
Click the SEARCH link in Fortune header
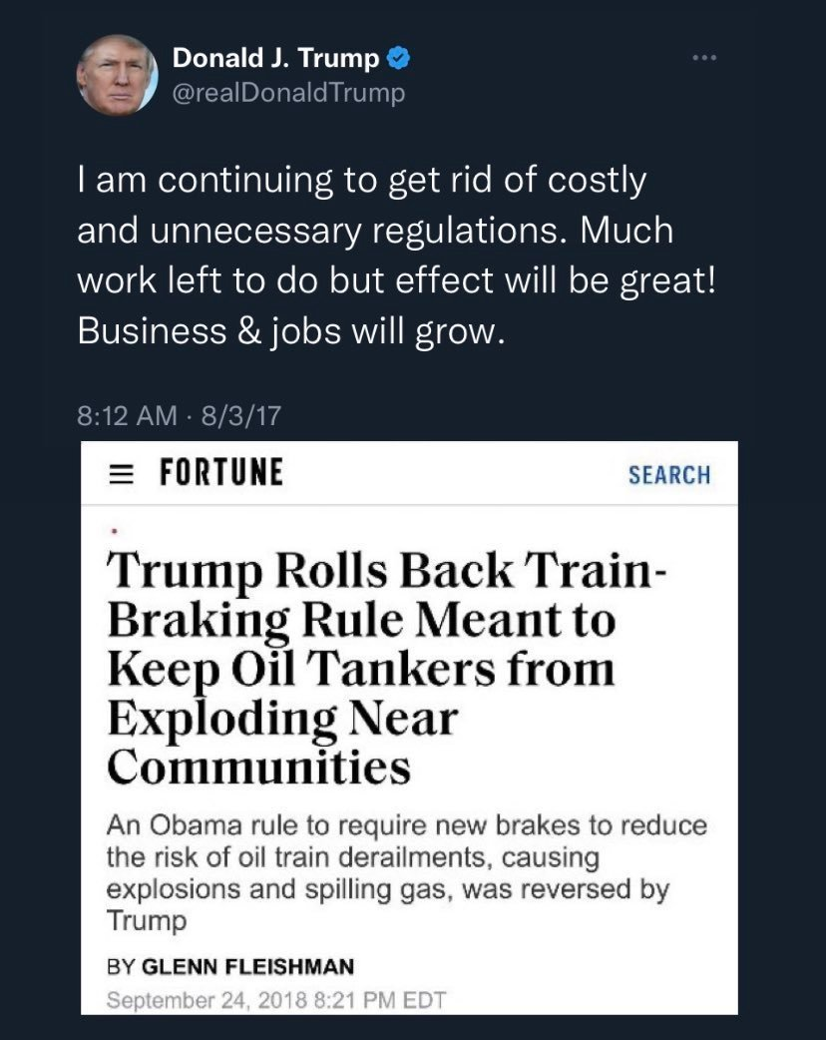[x=669, y=475]
